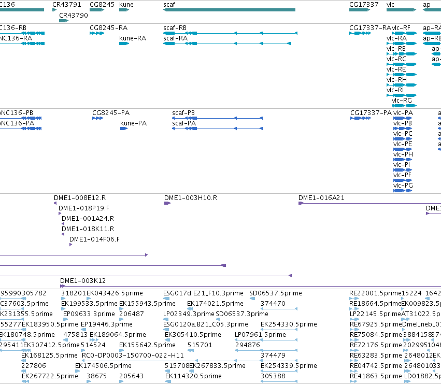The image size is (441, 384).
Task: Click the EK043426.5prime EST label
Action: pos(115,293)
